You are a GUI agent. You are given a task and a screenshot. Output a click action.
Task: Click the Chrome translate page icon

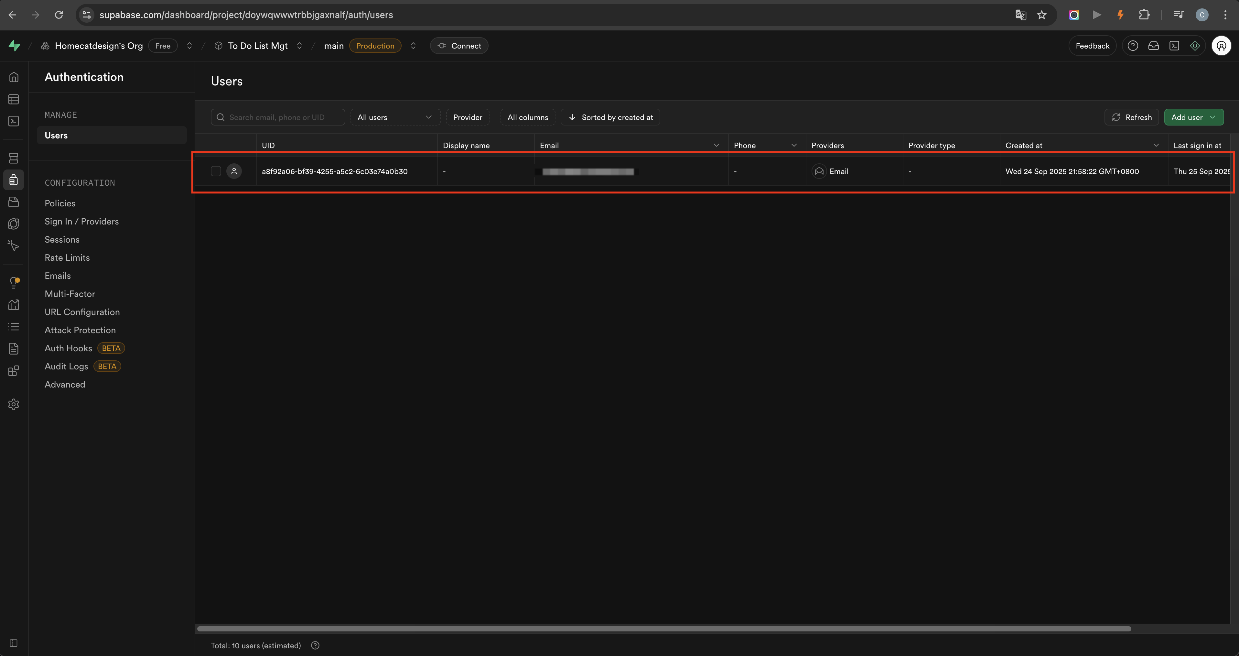[1021, 15]
